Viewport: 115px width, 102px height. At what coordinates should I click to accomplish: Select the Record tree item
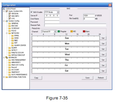tap(14, 67)
